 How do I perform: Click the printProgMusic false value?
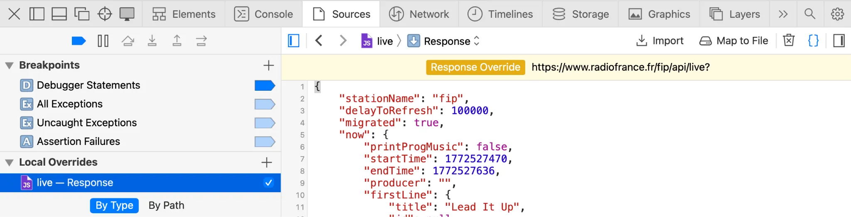click(x=492, y=147)
